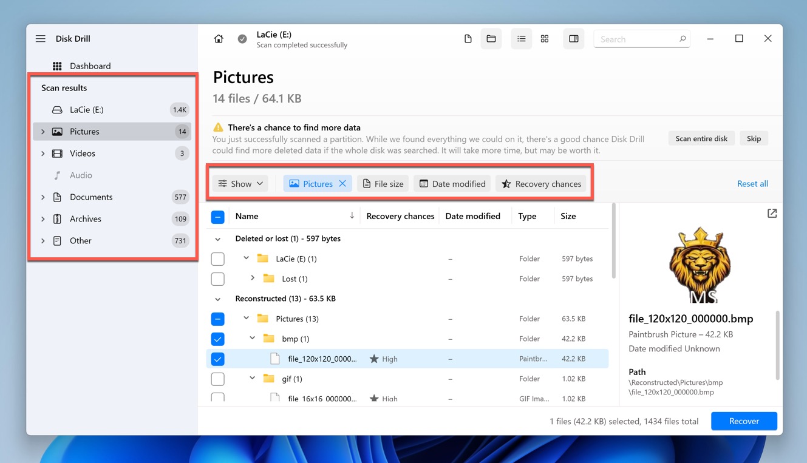The width and height of the screenshot is (807, 463).
Task: Expand the Archives sidebar chevron
Action: [x=43, y=219]
